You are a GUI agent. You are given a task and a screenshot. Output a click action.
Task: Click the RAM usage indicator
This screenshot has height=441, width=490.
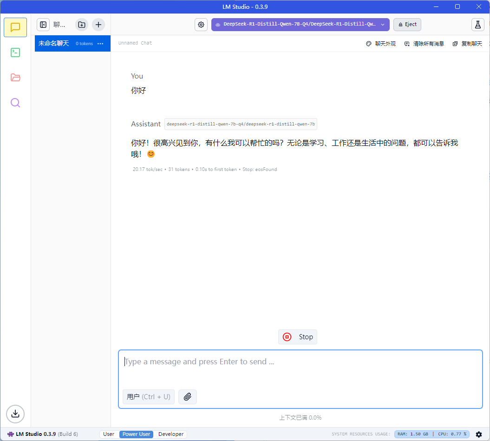(x=413, y=434)
